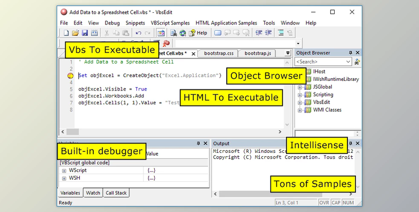Image resolution: width=419 pixels, height=212 pixels.
Task: Click the red pin icon on second toolbar
Action: pos(166,44)
